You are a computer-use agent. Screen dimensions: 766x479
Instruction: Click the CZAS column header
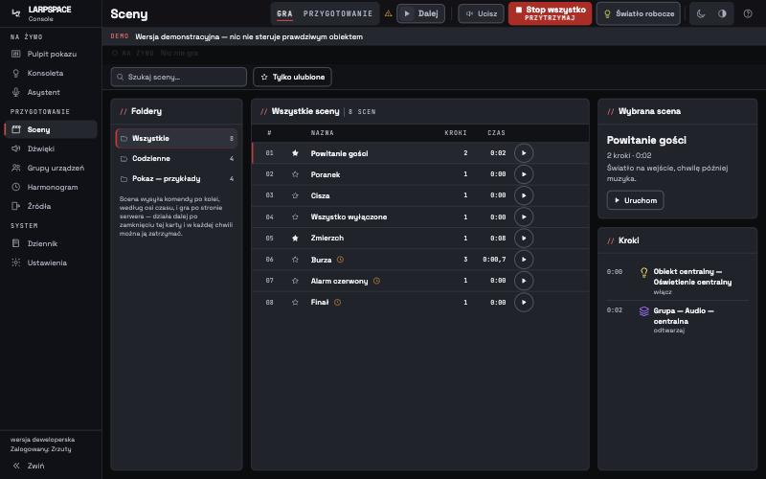click(496, 133)
